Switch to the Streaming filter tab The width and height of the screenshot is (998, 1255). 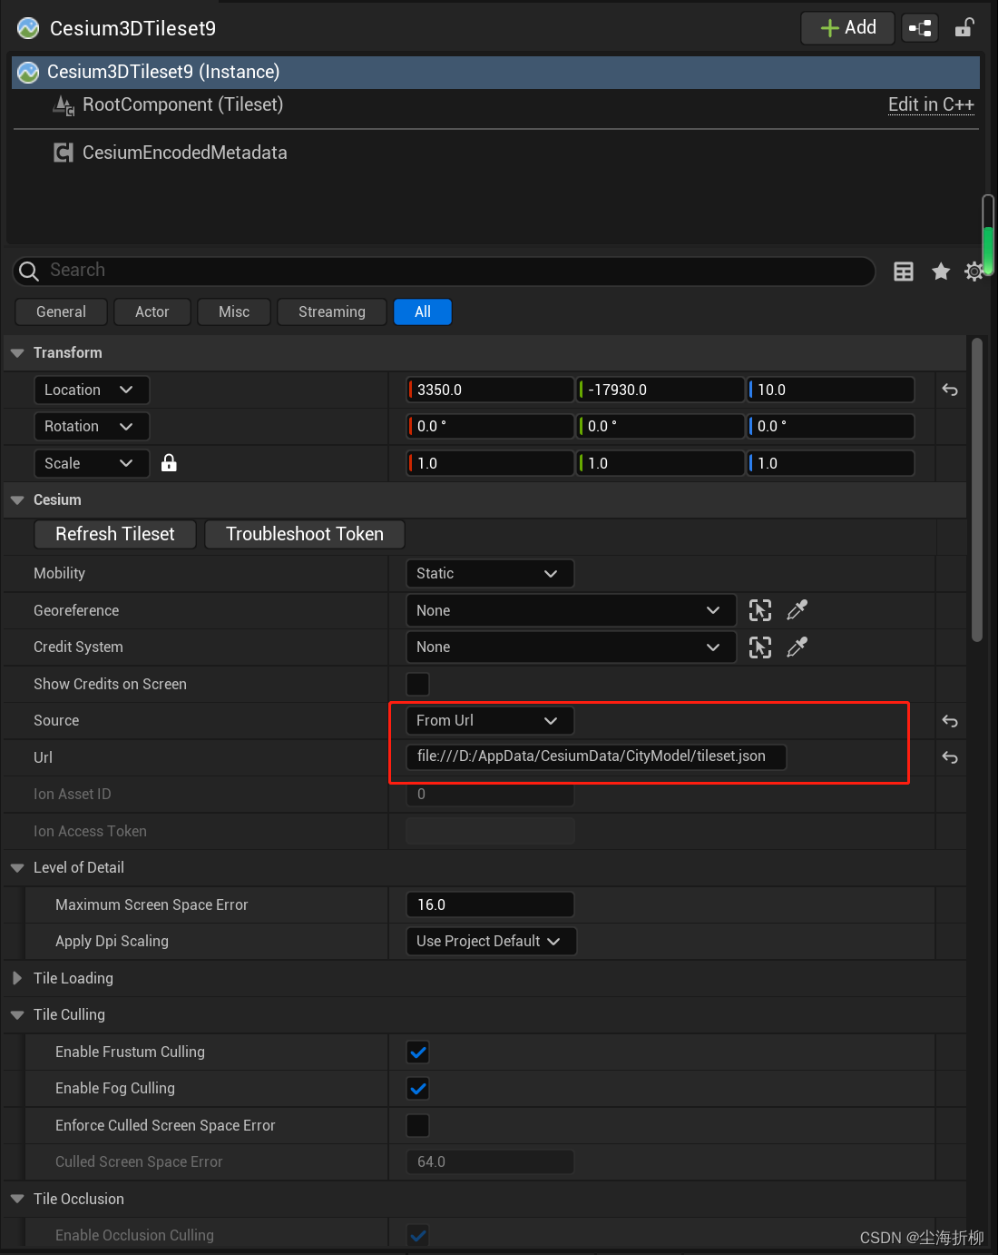(332, 311)
